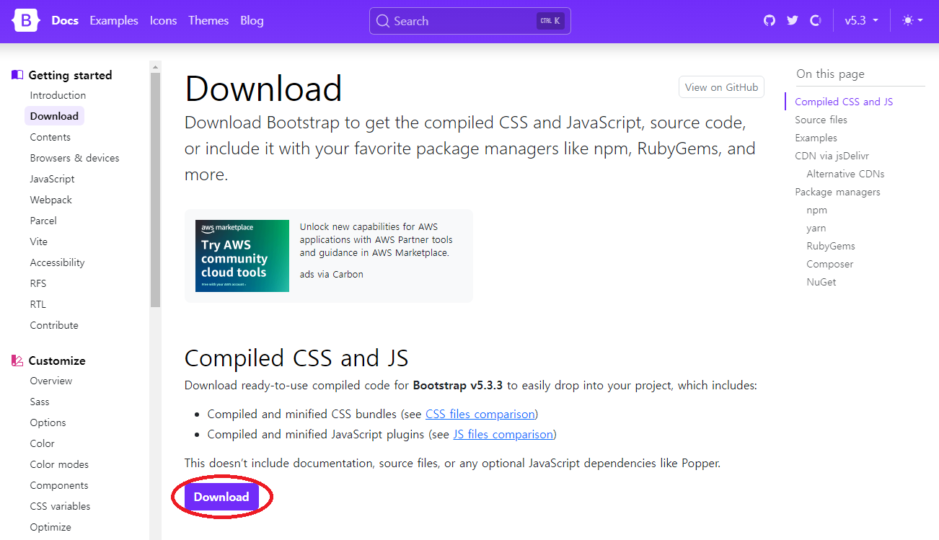Jump to Alternative CDNs section
The height and width of the screenshot is (540, 939).
click(845, 174)
